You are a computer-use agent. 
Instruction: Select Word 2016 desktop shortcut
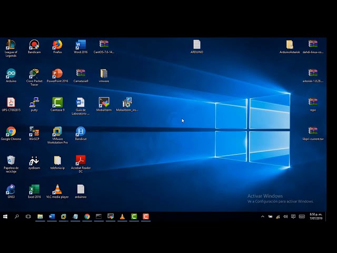coord(81,46)
